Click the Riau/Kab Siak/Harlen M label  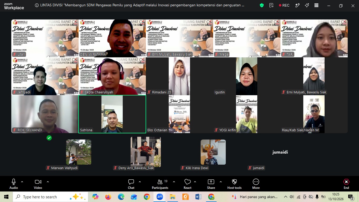pos(300,130)
